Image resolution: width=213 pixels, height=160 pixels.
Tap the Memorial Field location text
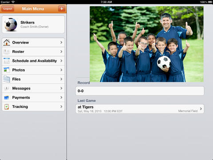(x=188, y=111)
